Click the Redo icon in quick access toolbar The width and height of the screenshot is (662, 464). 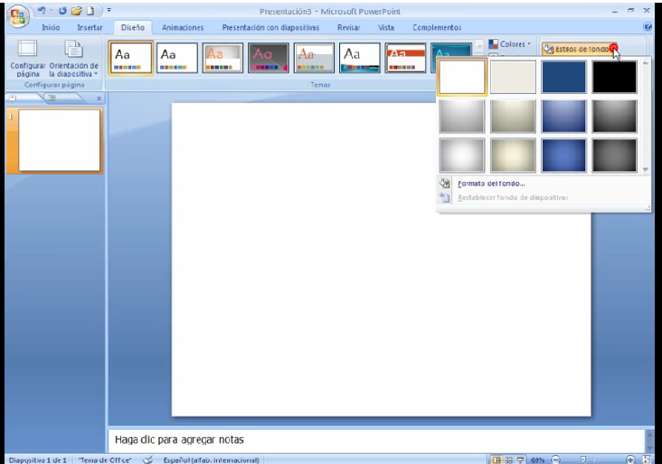62,11
